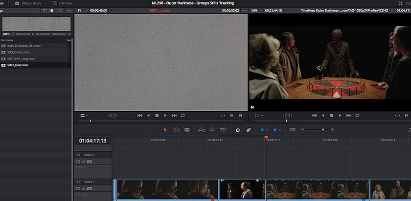Open media pool options three-dot menu

pyautogui.click(x=69, y=10)
